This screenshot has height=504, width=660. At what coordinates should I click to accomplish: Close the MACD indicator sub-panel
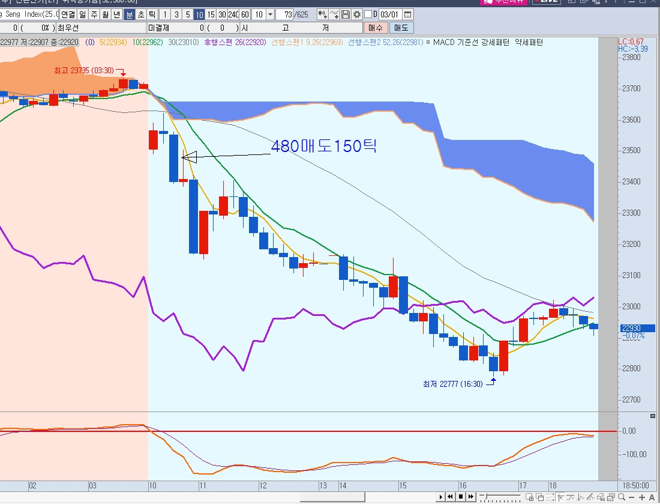[x=653, y=416]
